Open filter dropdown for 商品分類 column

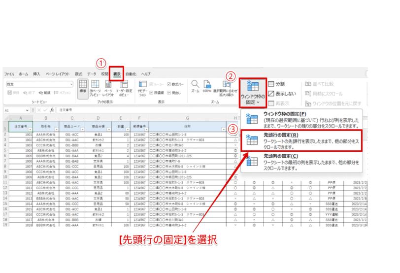point(109,130)
